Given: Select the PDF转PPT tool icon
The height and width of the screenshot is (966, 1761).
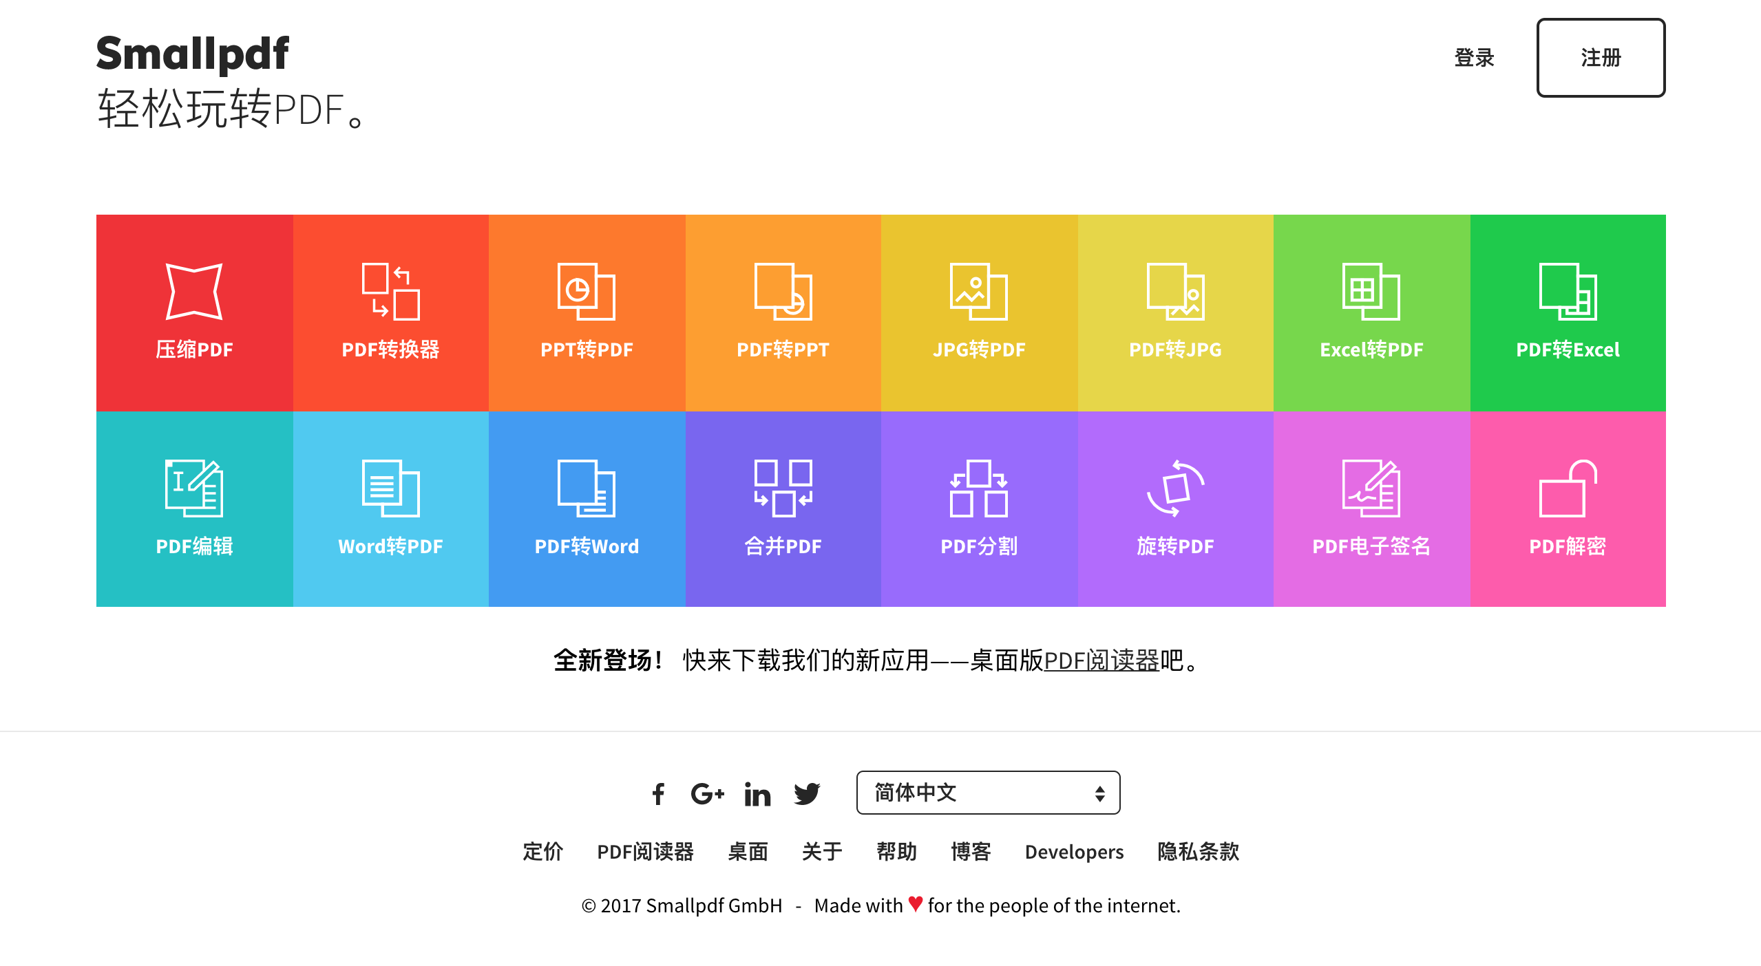Looking at the screenshot, I should 783,292.
